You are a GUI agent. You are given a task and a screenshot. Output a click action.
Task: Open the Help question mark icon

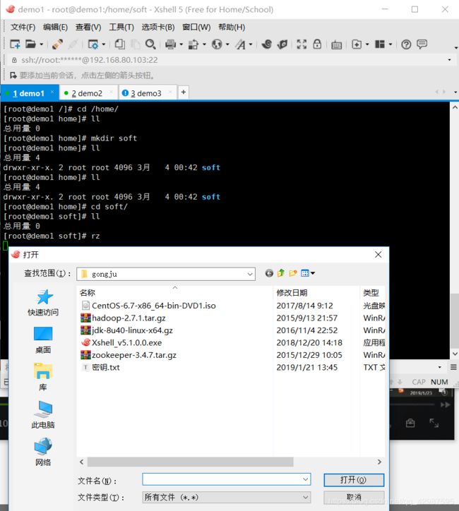coord(406,44)
